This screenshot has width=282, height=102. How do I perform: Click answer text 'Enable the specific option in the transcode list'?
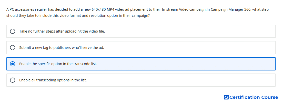pyautogui.click(x=58, y=64)
